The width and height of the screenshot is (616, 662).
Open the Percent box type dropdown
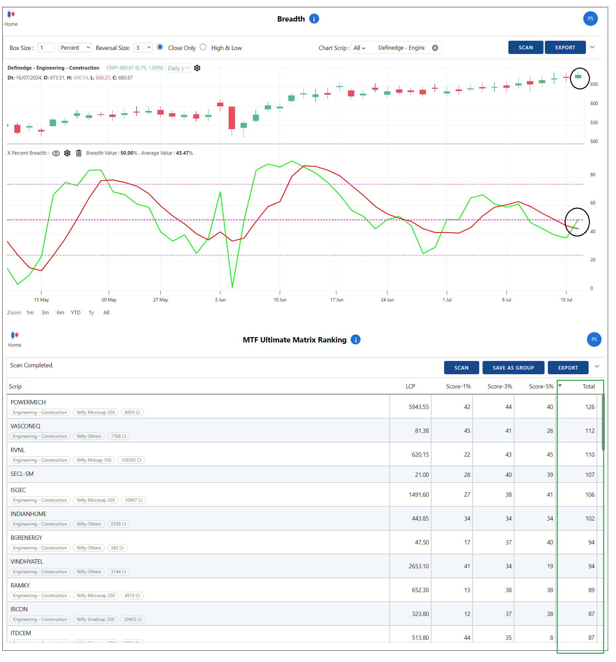tap(75, 48)
